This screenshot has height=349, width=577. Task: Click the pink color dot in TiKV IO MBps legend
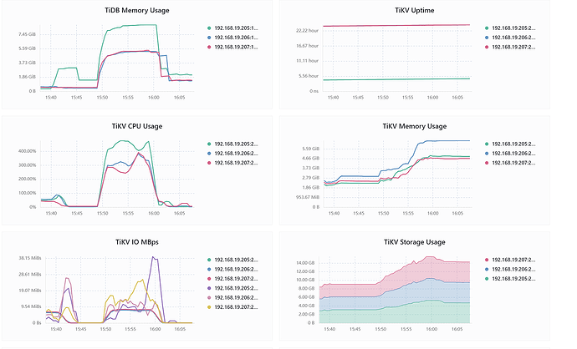coord(209,298)
